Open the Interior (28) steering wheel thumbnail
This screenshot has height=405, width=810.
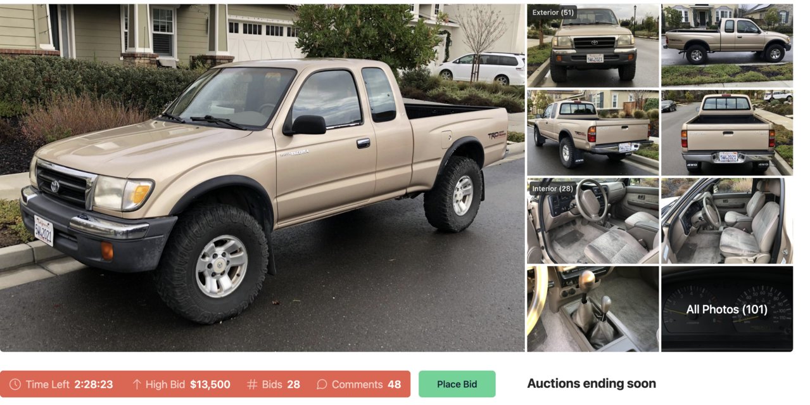[593, 221]
